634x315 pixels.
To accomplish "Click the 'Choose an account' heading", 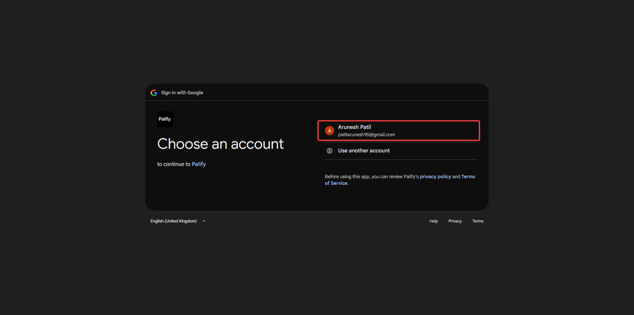I will (x=220, y=144).
